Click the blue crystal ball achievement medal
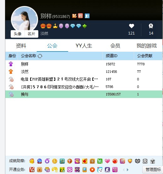The image size is (163, 174). point(40,161)
